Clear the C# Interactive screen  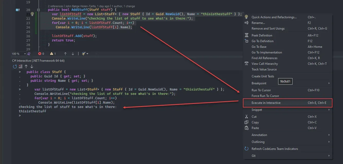coord(21,66)
